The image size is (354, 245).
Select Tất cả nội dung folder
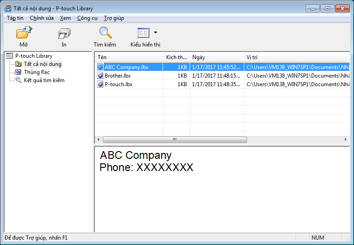[x=42, y=64]
